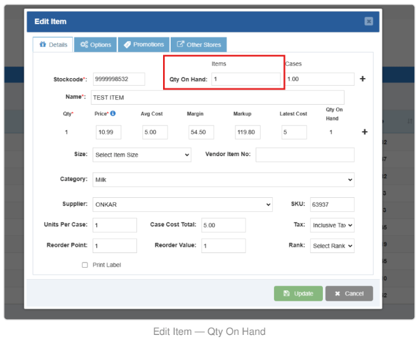Click the Avg Cost field
Viewport: 420px width, 340px height.
pos(155,132)
